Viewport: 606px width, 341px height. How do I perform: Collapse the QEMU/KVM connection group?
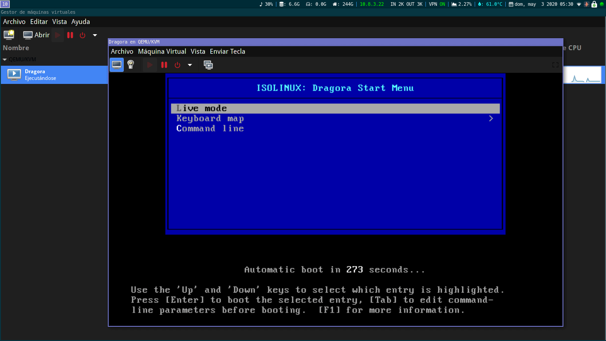tap(4, 59)
